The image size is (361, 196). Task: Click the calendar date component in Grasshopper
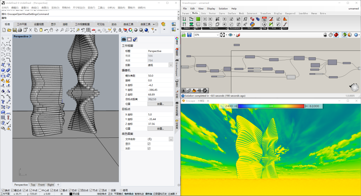(264, 19)
